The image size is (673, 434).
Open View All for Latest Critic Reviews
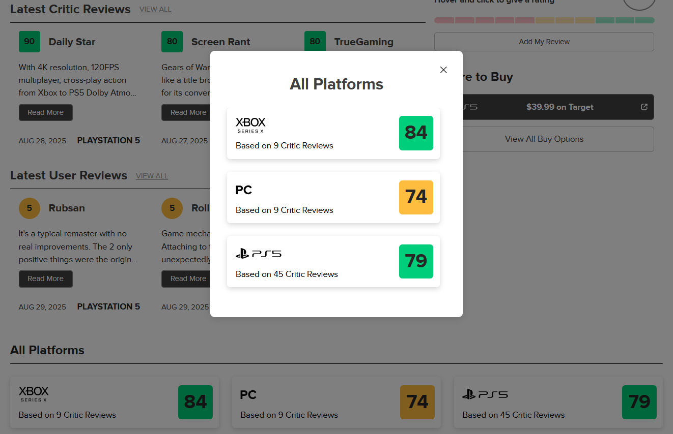[x=155, y=9]
